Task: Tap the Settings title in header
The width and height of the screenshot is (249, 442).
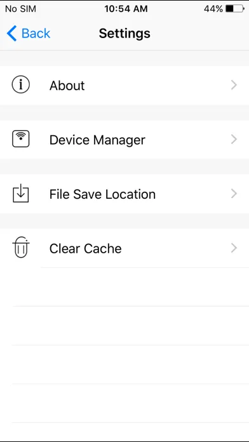Action: point(124,34)
